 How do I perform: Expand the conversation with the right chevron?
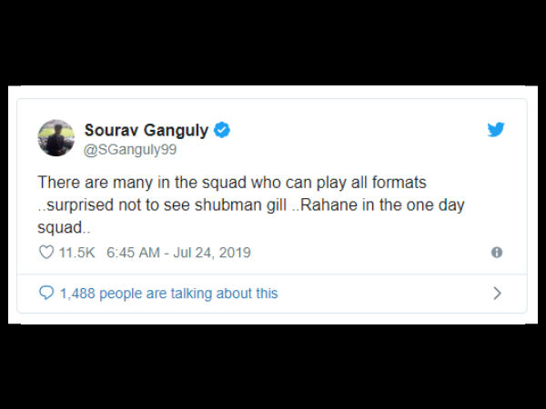[497, 293]
